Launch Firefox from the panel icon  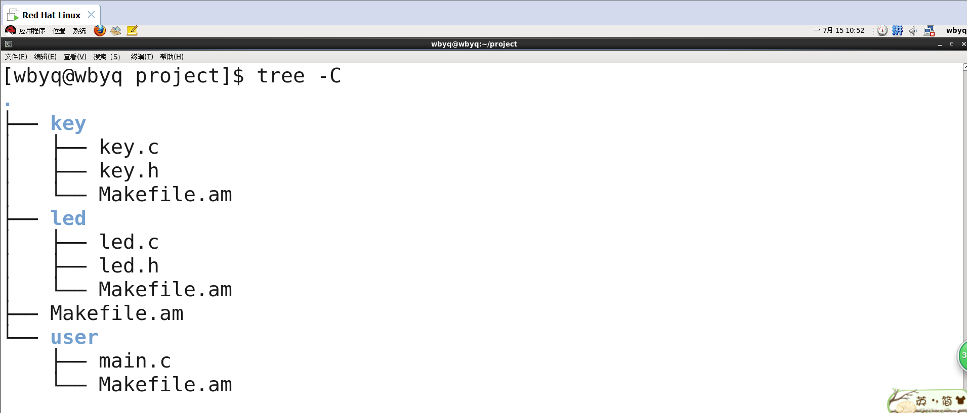(100, 31)
